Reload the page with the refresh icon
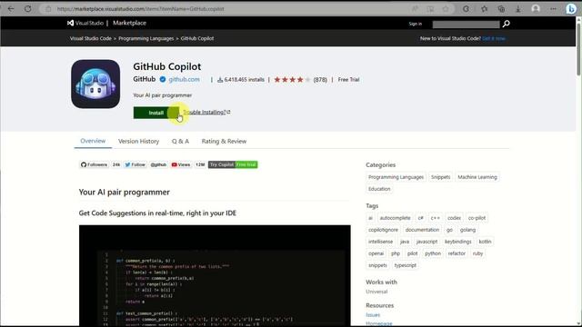The width and height of the screenshot is (582, 327). [28, 8]
